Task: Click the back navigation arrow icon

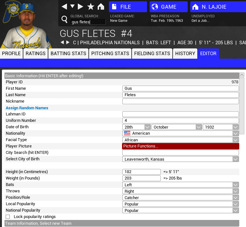Action: coord(64,7)
